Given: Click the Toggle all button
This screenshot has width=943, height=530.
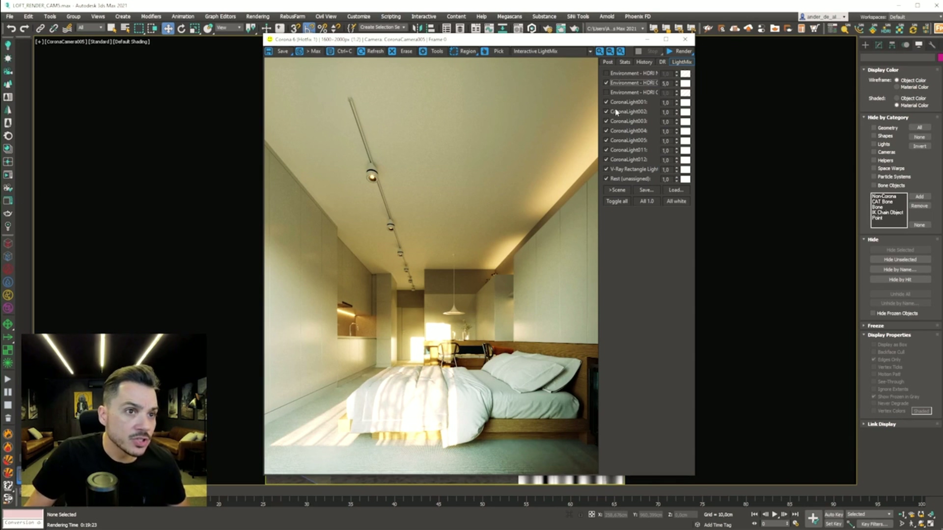Looking at the screenshot, I should 617,201.
